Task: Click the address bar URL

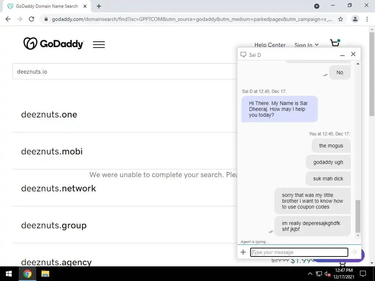Action: click(x=192, y=19)
